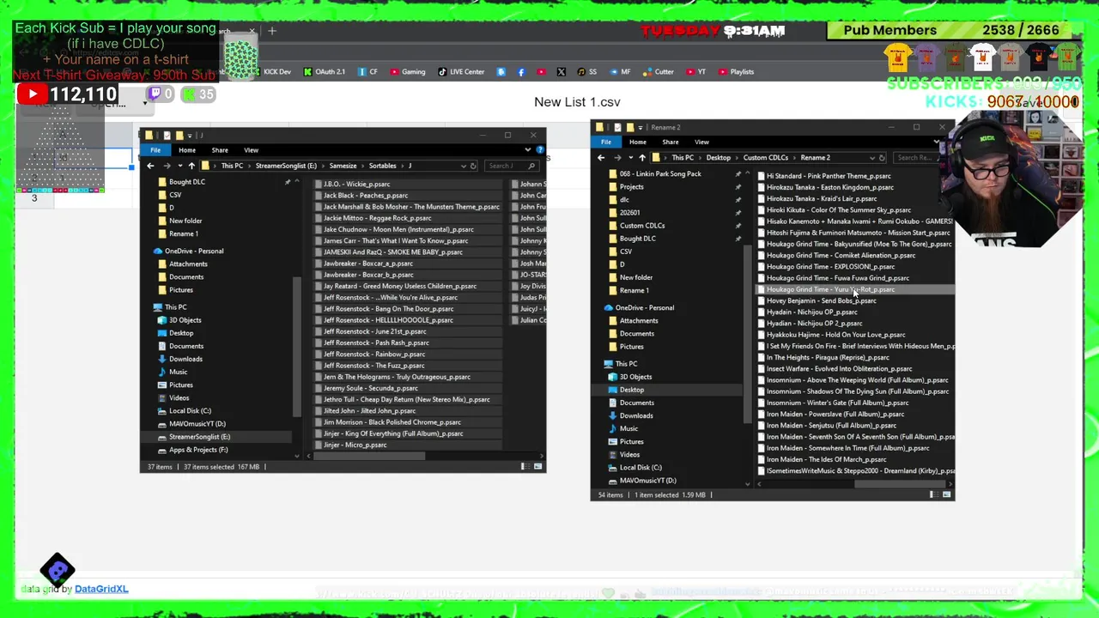
Task: Open the Cutter bookmark
Action: [x=659, y=72]
